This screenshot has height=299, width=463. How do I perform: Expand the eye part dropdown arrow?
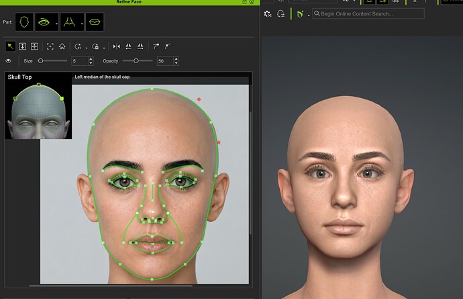[56, 24]
